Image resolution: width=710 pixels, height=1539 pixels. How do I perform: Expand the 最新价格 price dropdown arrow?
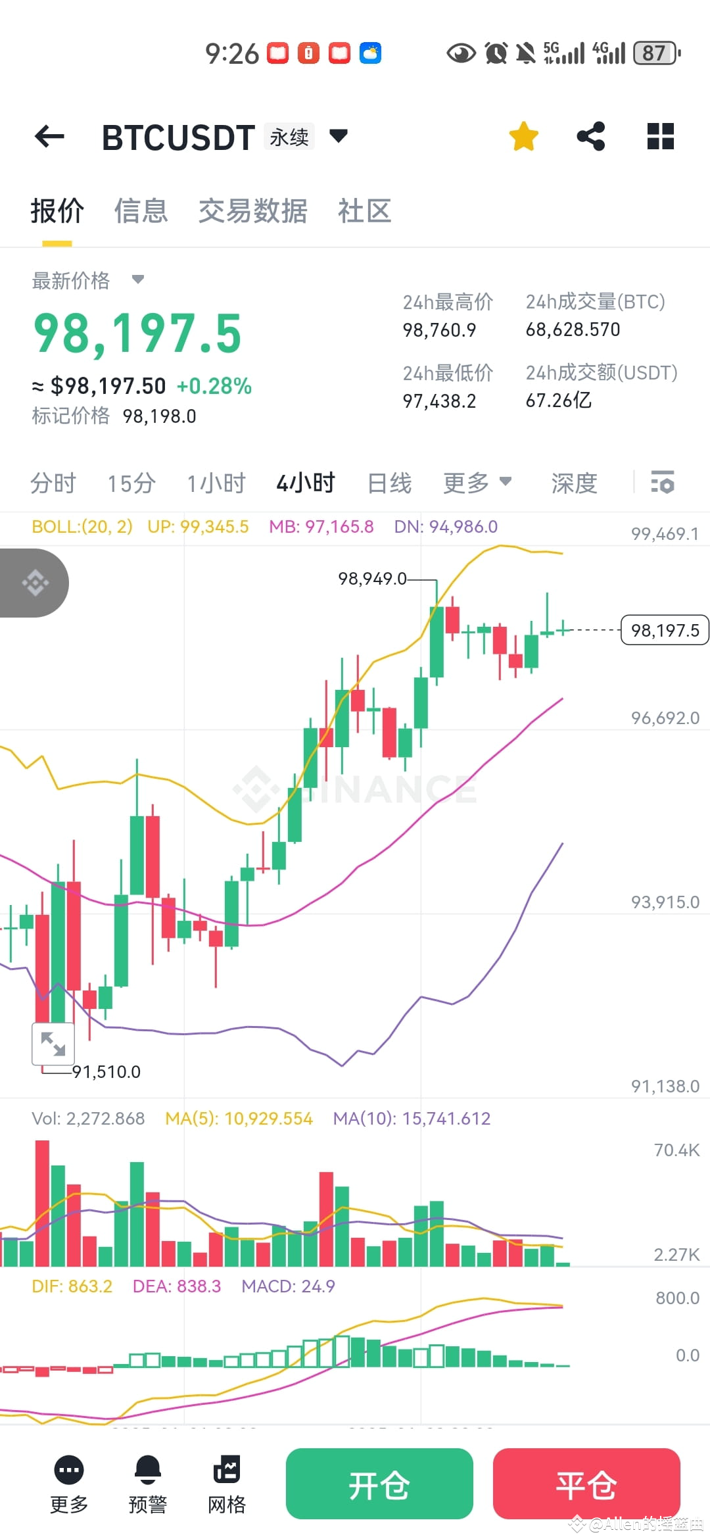pyautogui.click(x=137, y=280)
